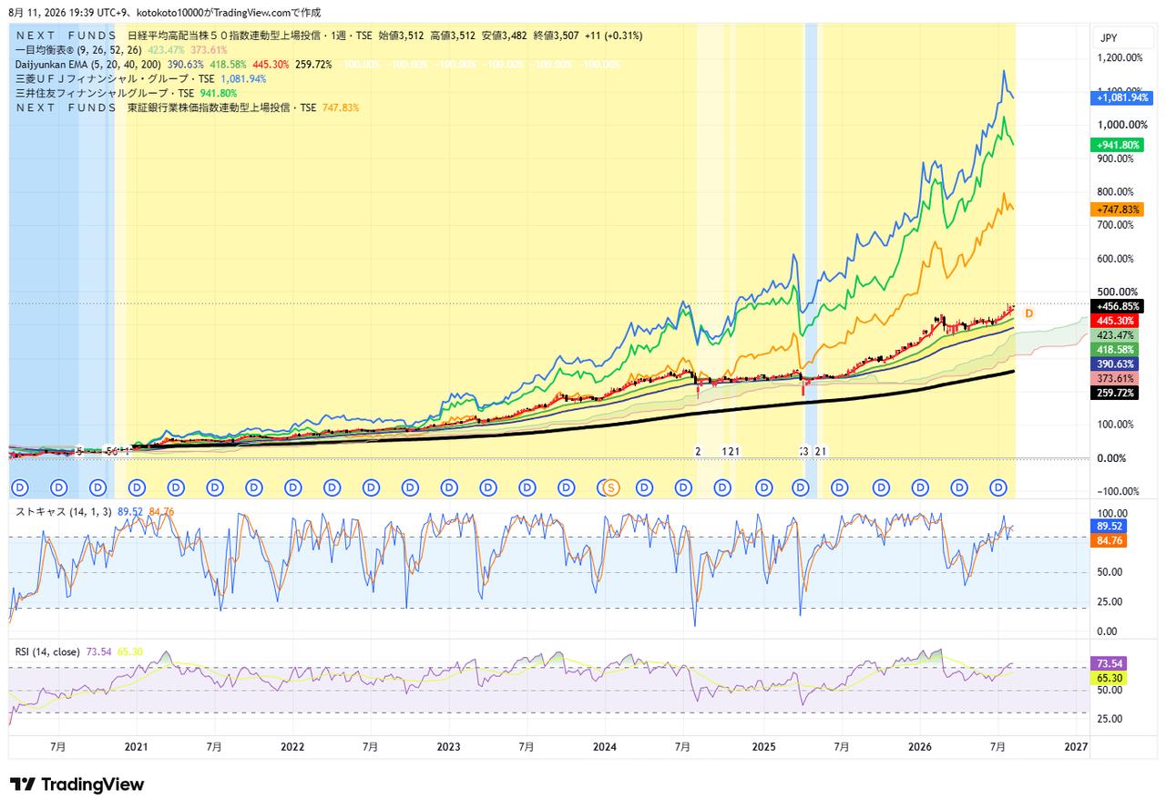
Task: Click the purple 73.54 RSI scale label
Action: 1110,663
